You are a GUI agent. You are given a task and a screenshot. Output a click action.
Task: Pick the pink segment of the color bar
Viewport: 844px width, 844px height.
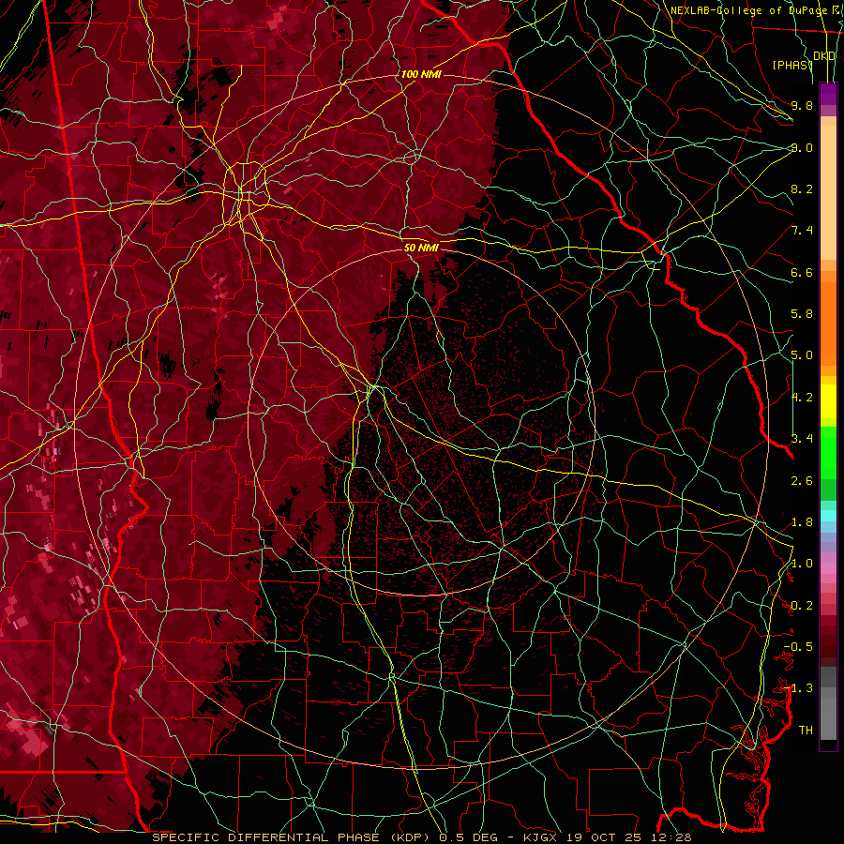click(828, 568)
